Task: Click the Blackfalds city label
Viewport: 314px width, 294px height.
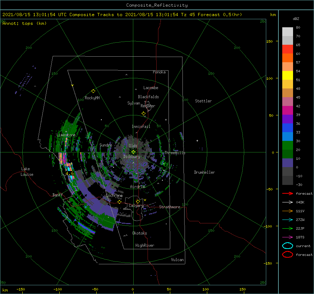Action: click(148, 97)
